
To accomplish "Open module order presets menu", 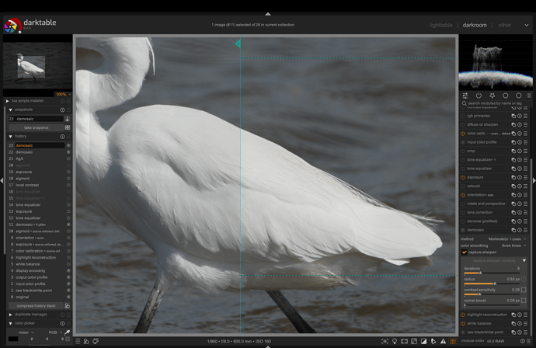I will [x=528, y=341].
